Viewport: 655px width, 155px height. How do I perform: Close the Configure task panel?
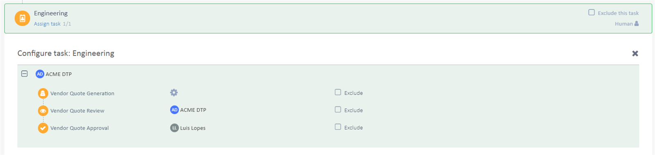pos(635,53)
